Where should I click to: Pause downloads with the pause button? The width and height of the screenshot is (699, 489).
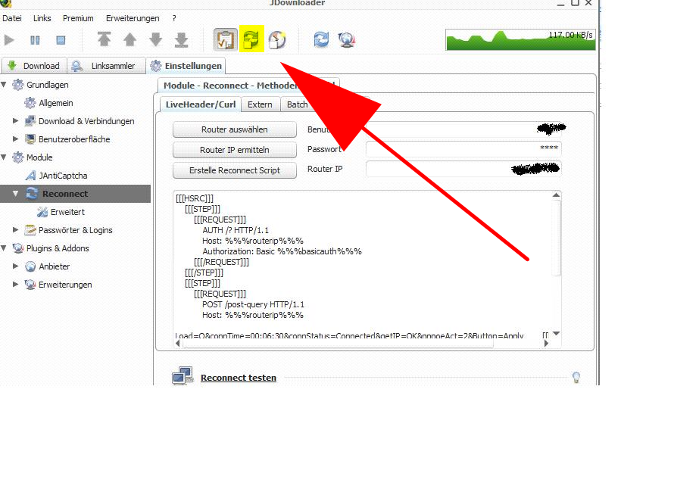tap(35, 40)
